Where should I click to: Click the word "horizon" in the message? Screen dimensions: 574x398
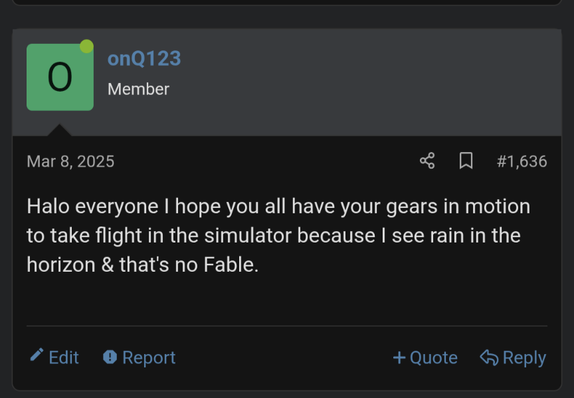(59, 264)
